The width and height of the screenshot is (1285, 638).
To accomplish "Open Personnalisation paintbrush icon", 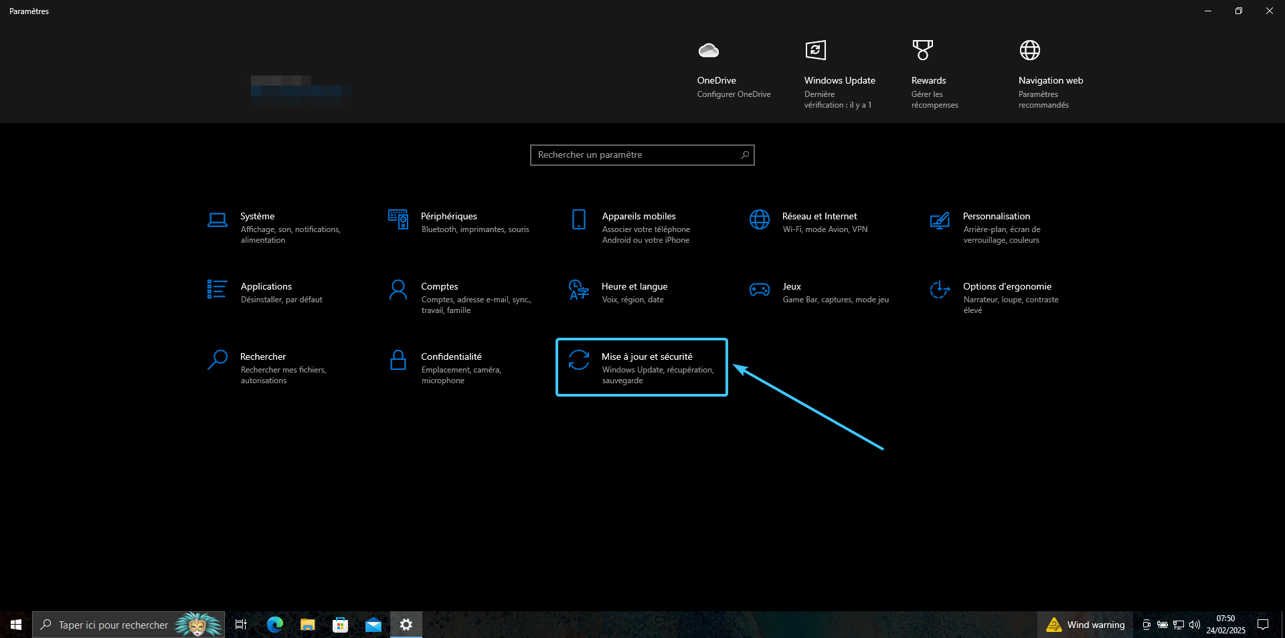I will (x=940, y=220).
